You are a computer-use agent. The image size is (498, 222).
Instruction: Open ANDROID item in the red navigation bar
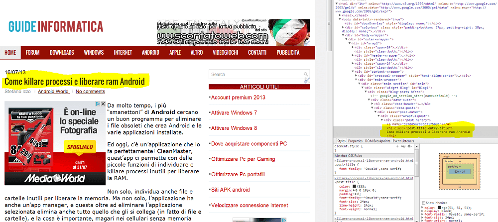click(x=150, y=52)
